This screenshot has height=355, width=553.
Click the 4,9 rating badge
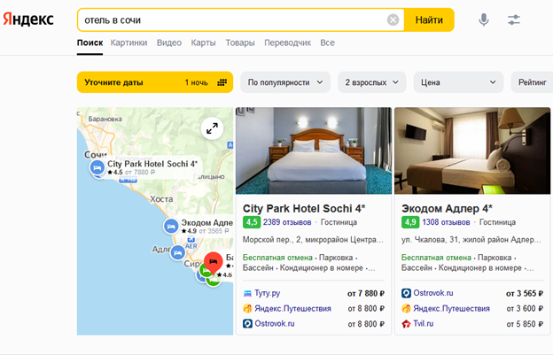pos(410,222)
